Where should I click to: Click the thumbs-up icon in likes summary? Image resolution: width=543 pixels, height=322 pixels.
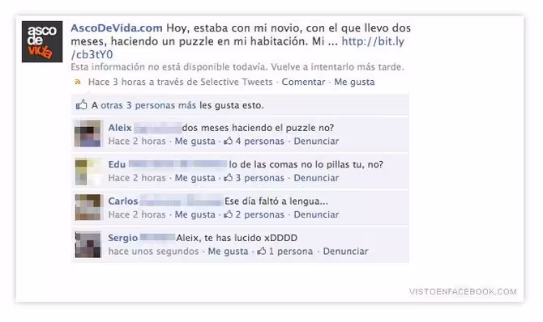click(81, 105)
